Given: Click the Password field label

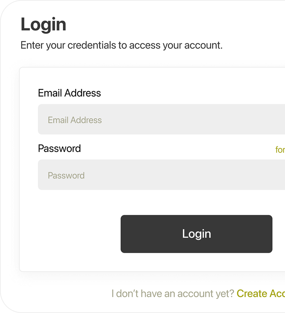Looking at the screenshot, I should [x=59, y=148].
